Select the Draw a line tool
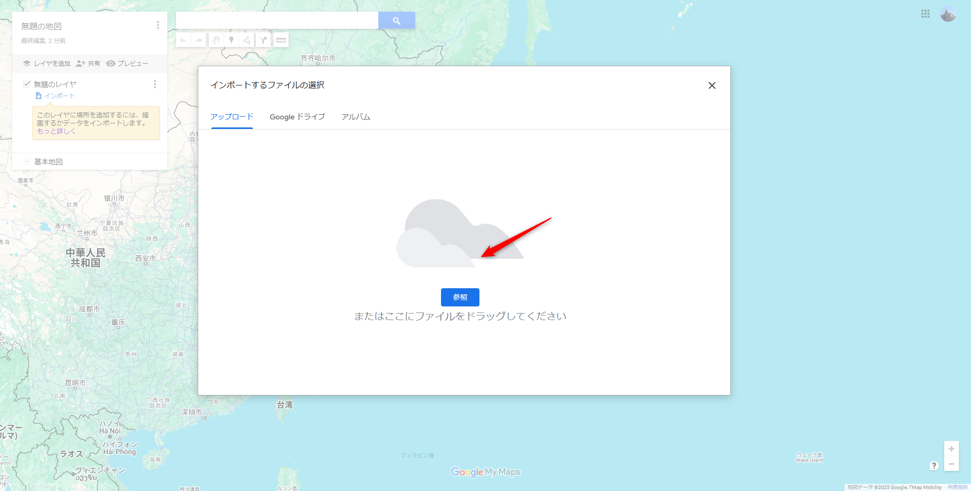 coord(246,39)
